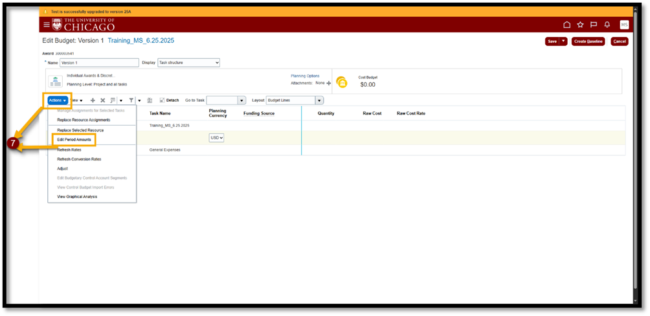
Task: Select Edit Period Amounts from menu
Action: coord(75,139)
